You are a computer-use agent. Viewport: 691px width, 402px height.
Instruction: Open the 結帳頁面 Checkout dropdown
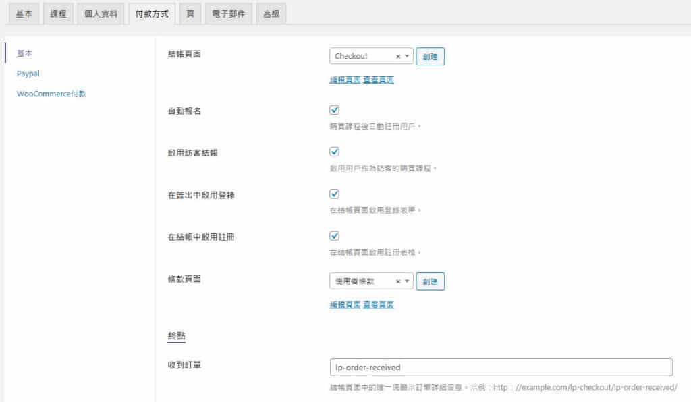tap(364, 57)
